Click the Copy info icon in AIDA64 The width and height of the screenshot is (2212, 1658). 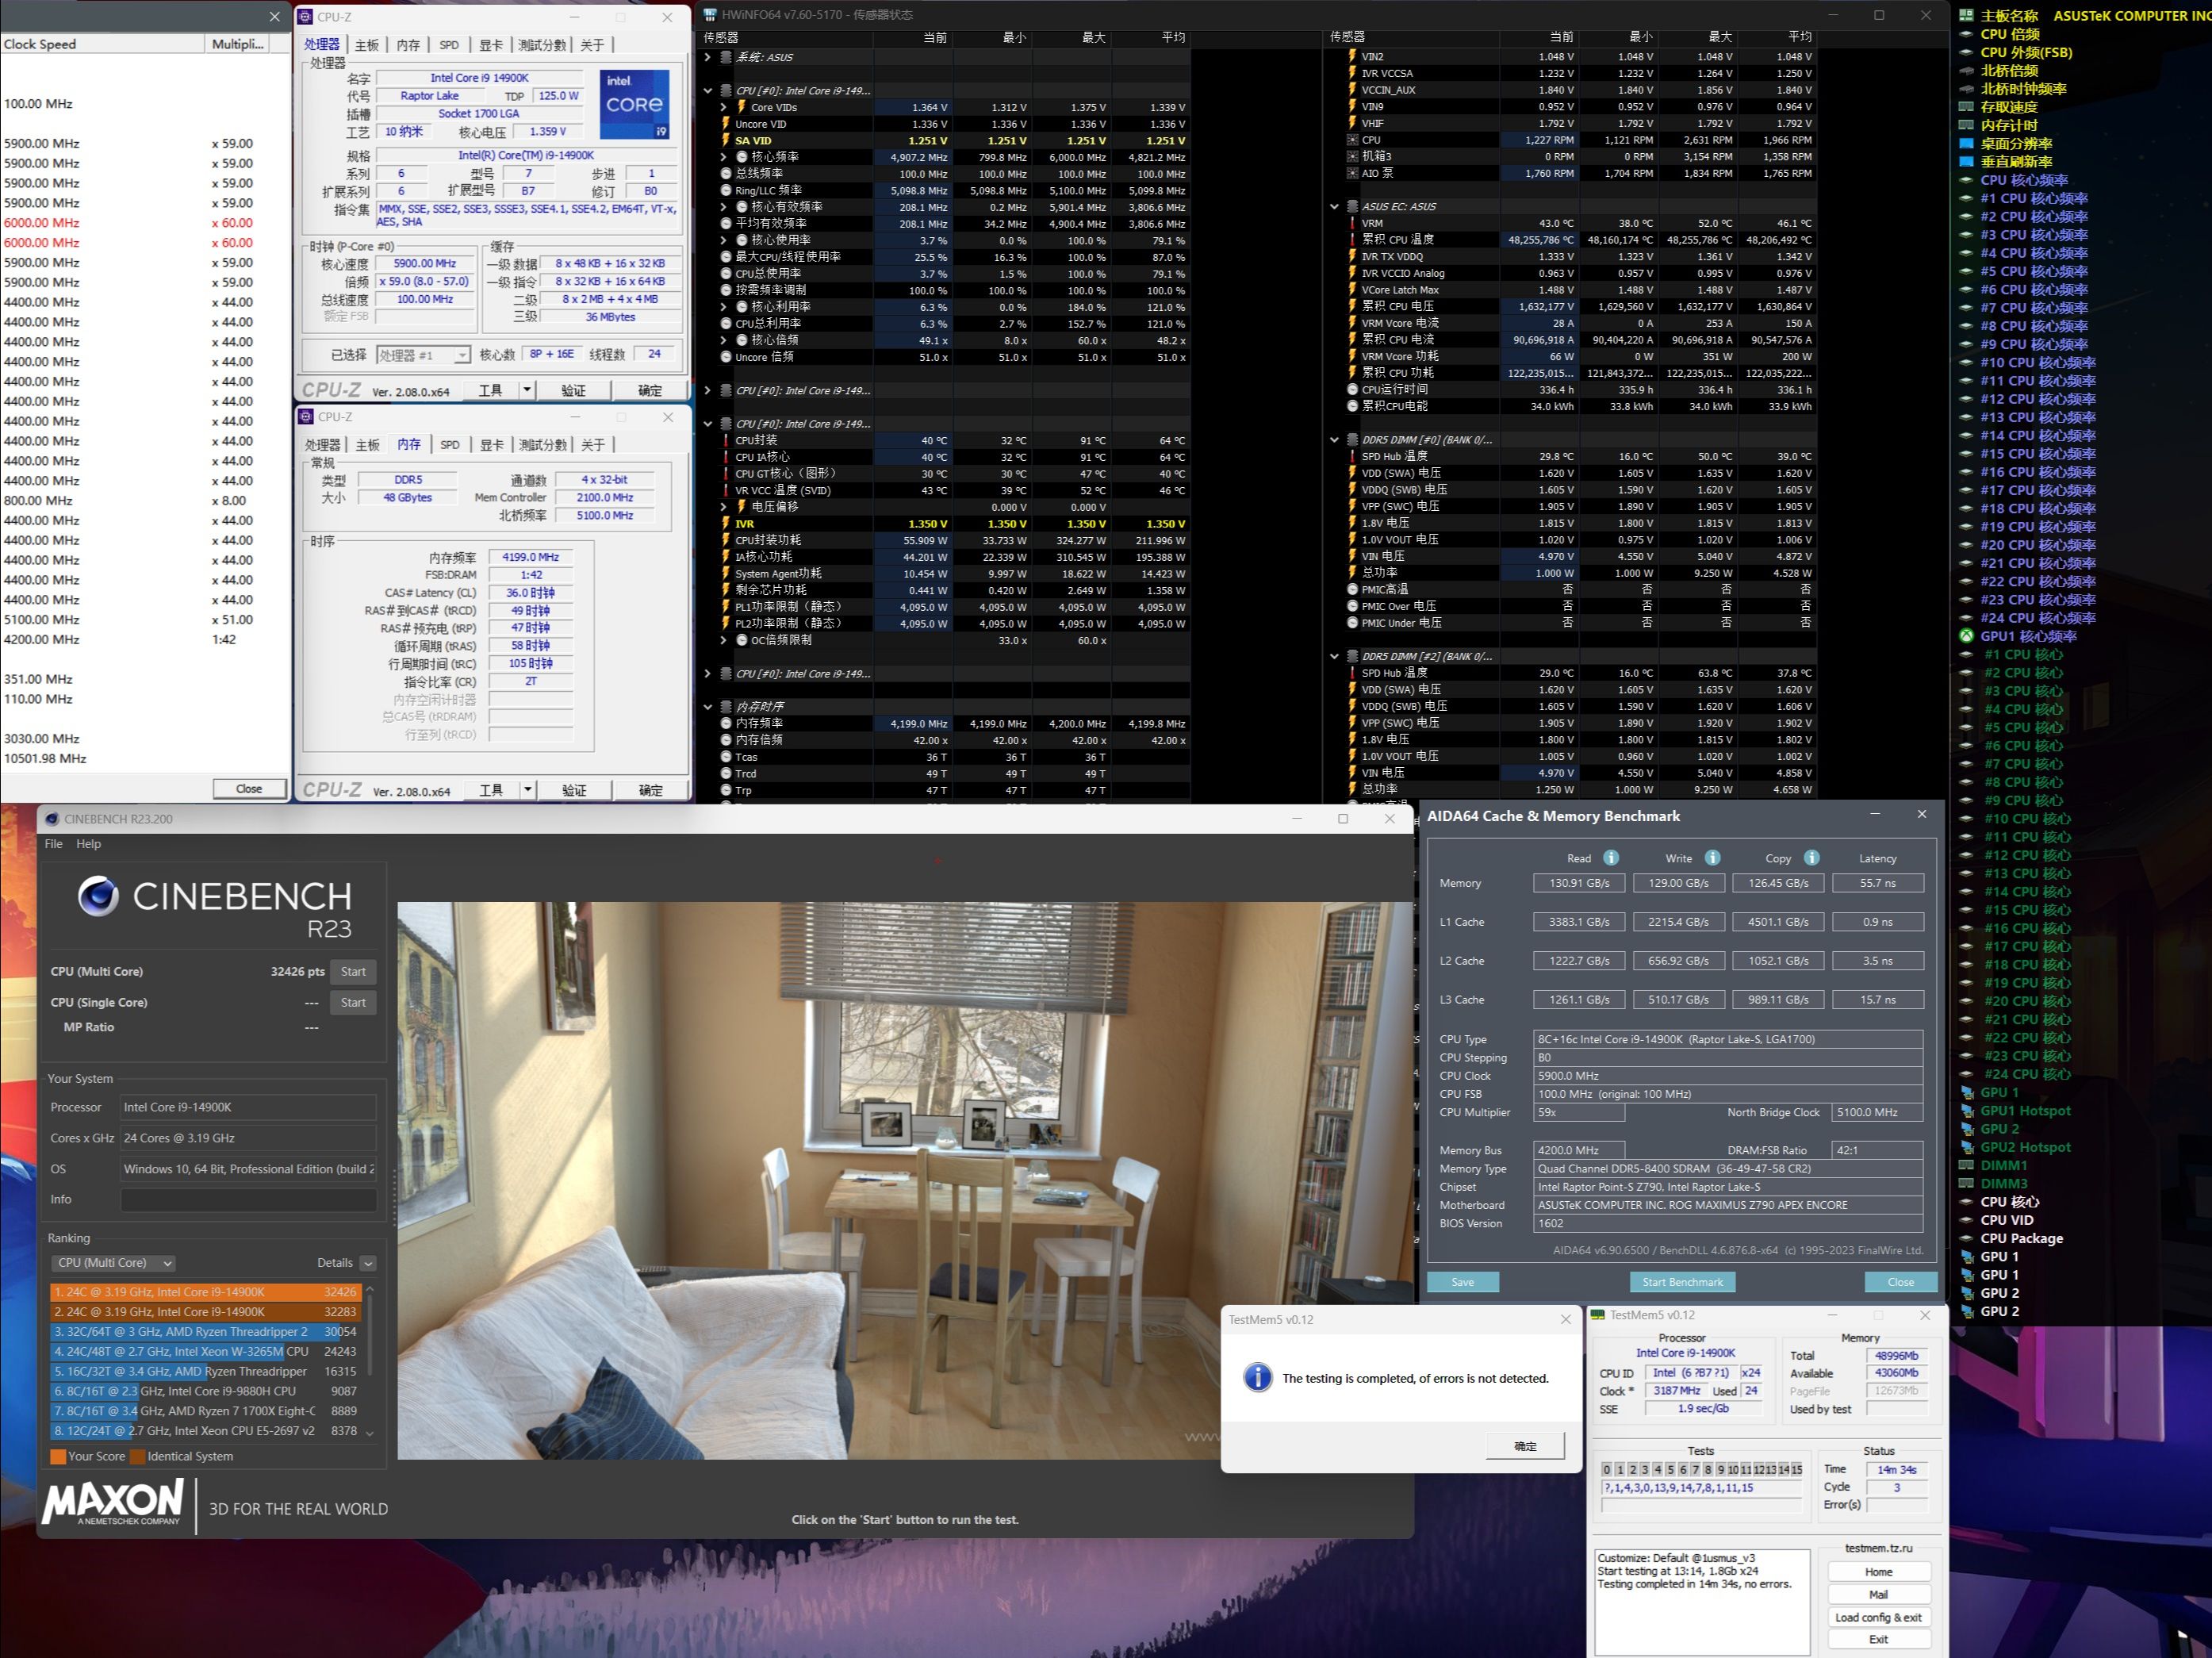[x=1811, y=858]
